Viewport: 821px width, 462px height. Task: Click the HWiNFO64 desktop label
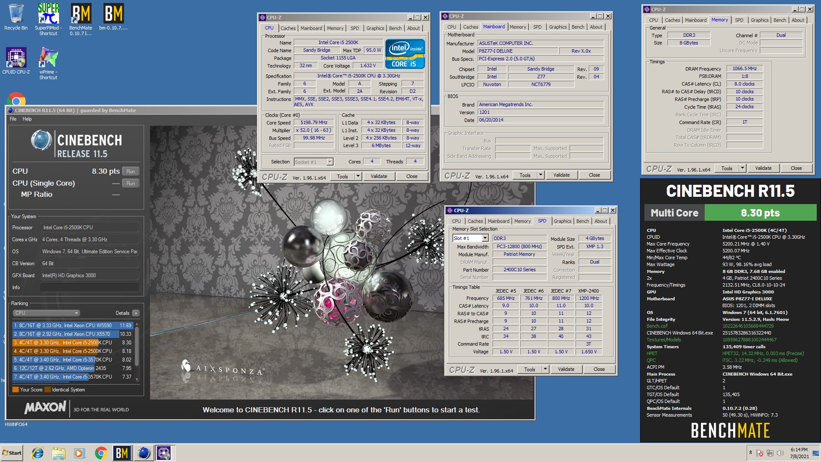pos(16,424)
